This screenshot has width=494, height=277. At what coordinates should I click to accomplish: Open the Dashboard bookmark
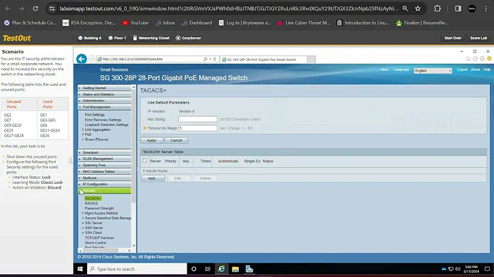tap(197, 23)
